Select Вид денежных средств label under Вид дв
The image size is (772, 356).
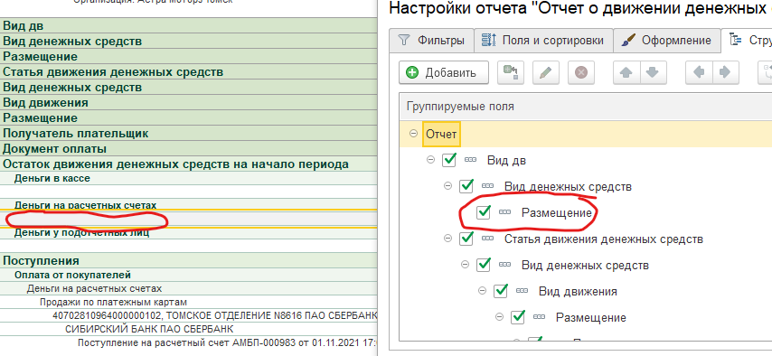568,187
